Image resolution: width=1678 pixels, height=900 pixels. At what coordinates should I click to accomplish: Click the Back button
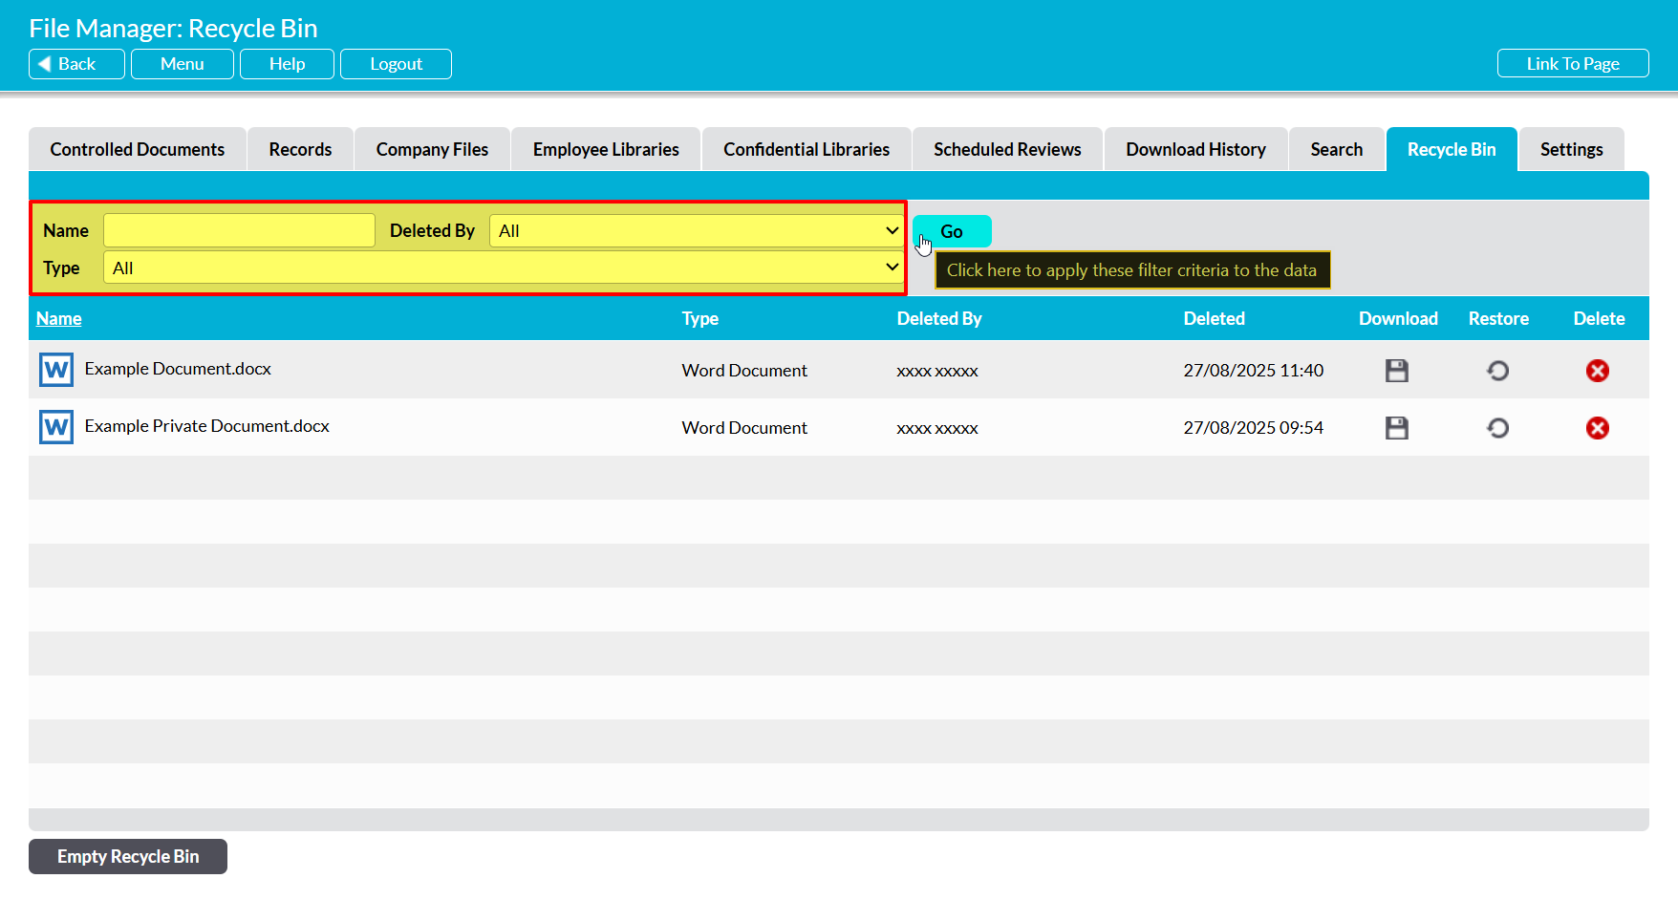click(x=76, y=64)
